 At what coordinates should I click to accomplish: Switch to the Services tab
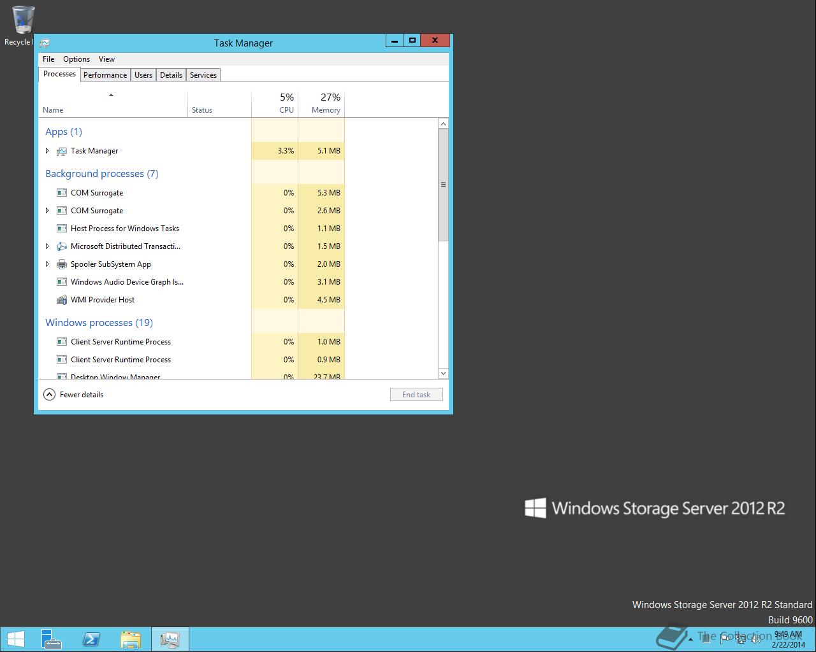point(203,75)
